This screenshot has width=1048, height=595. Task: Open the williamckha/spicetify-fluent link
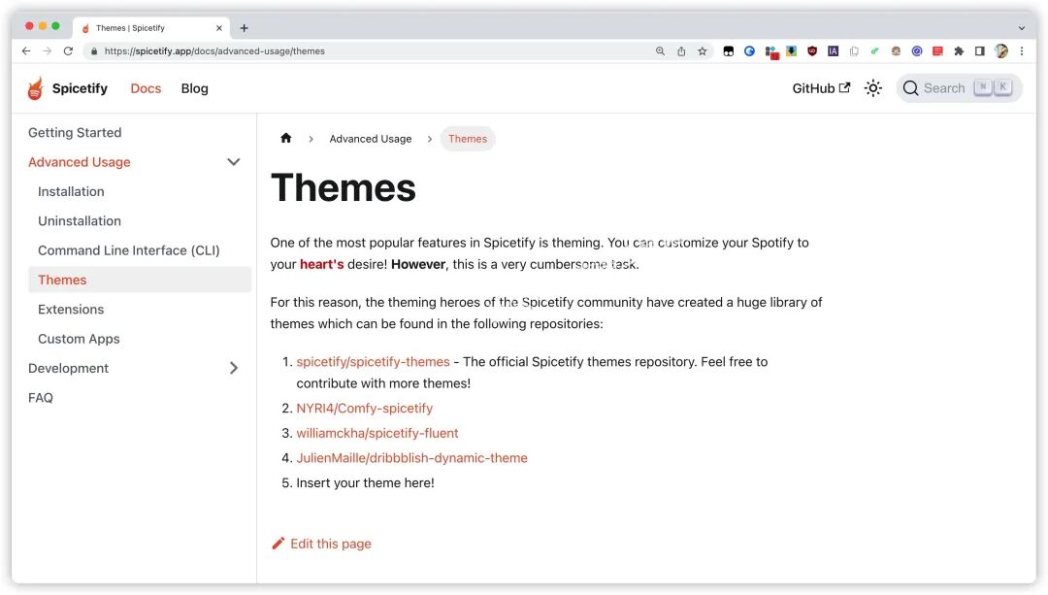377,433
